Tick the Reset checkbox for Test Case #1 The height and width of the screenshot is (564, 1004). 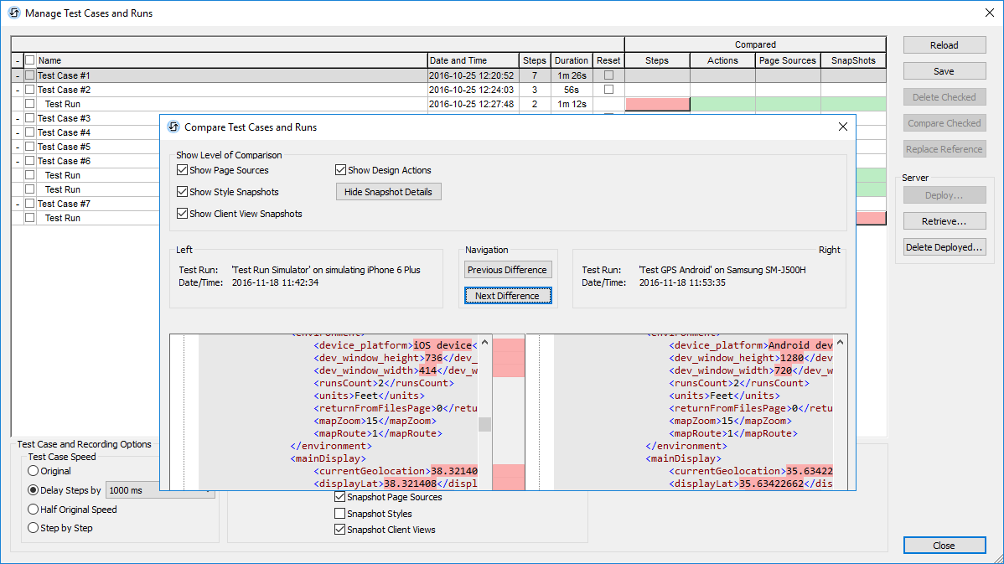tap(609, 75)
